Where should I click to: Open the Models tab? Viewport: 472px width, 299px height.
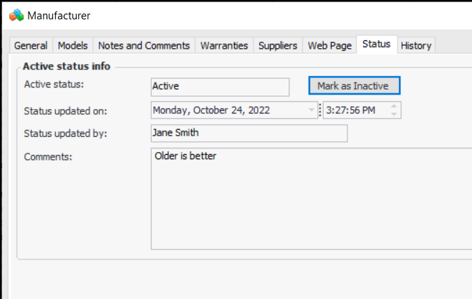[x=72, y=45]
